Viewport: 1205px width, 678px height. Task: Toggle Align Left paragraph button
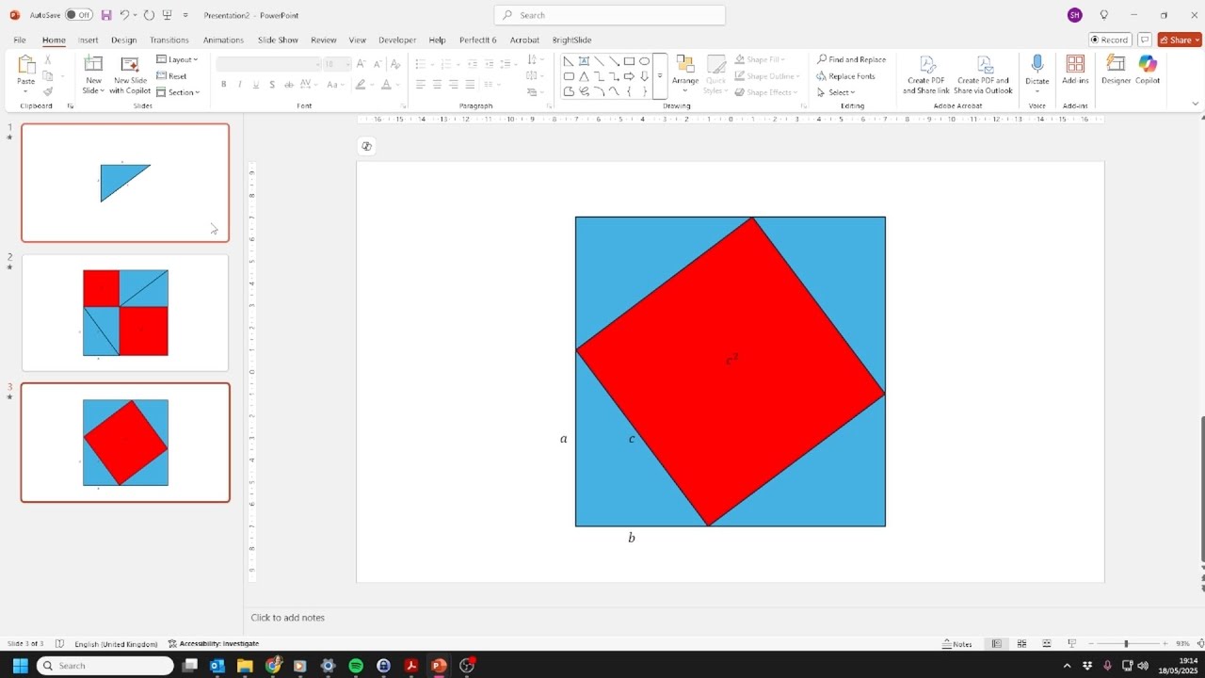[420, 85]
